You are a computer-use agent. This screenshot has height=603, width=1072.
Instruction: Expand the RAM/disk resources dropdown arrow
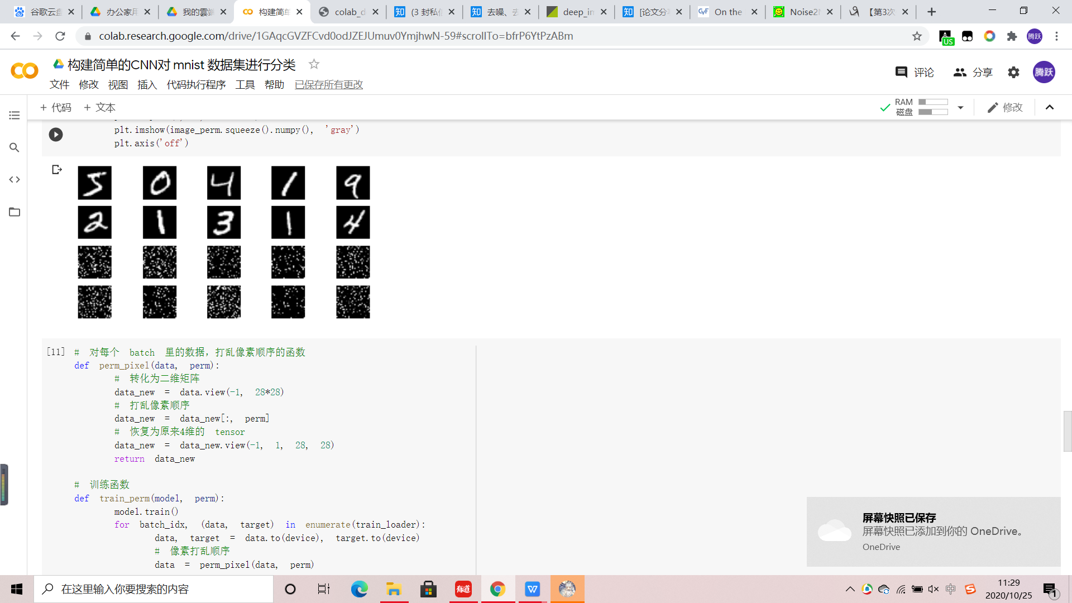pyautogui.click(x=960, y=107)
